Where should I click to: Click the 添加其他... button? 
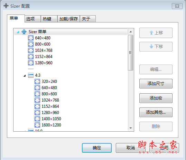click(x=156, y=112)
